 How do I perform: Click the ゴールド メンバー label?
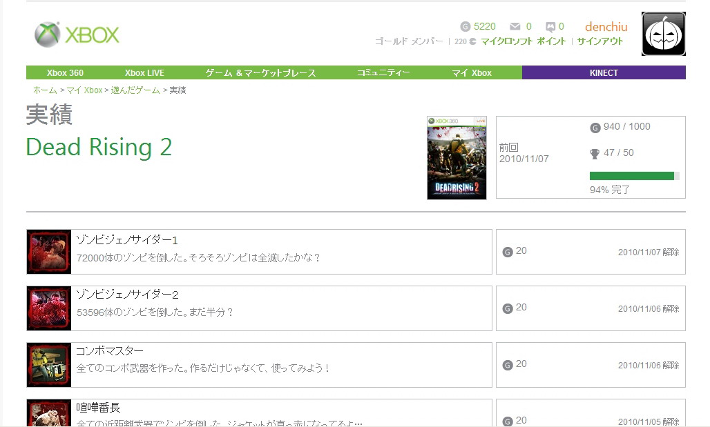point(409,41)
